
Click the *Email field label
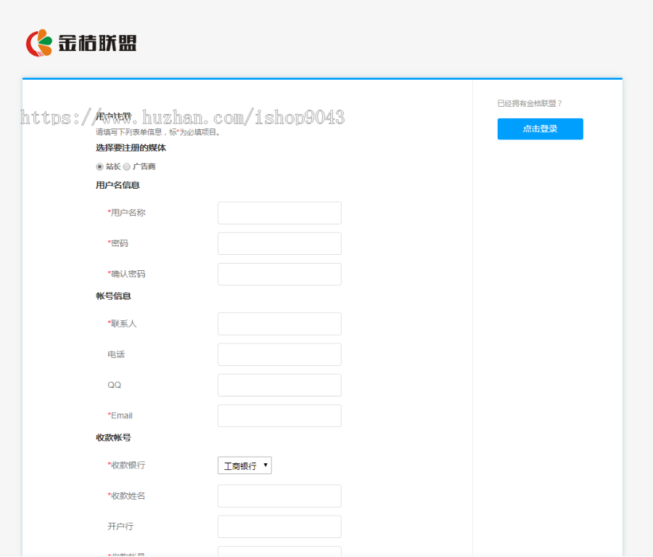tap(120, 415)
